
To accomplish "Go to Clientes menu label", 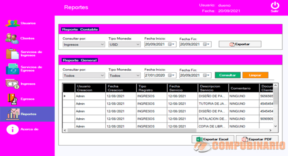I will click(x=27, y=38).
